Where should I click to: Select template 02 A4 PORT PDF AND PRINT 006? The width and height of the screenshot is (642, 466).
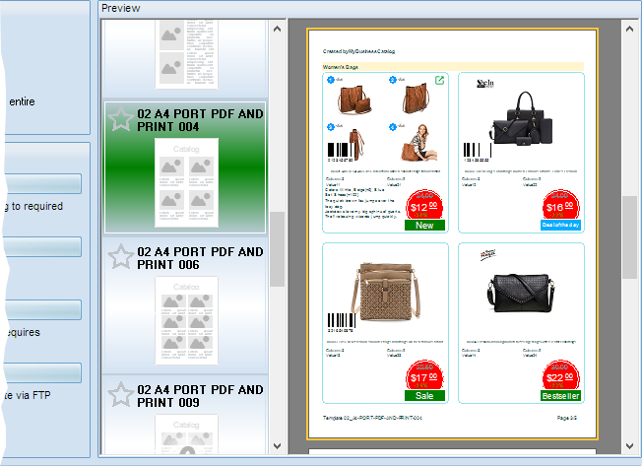click(x=185, y=305)
